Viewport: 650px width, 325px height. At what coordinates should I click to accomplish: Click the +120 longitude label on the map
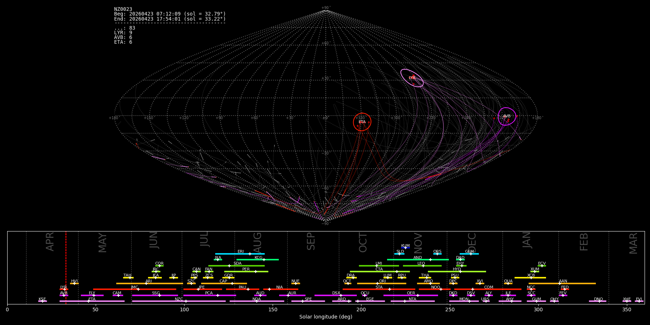[x=184, y=118]
